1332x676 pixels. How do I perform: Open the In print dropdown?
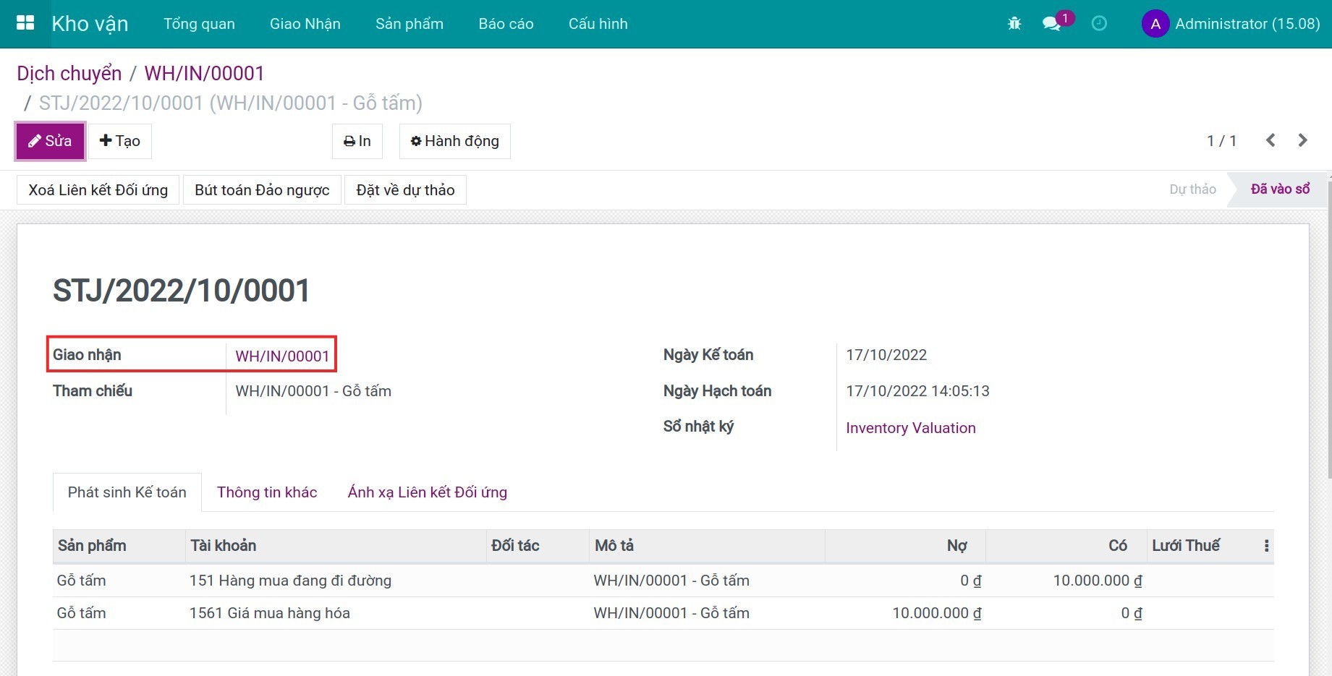pos(357,141)
